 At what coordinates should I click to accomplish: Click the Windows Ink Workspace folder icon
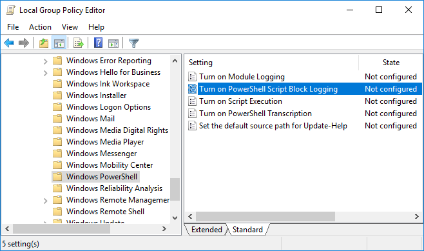coord(57,84)
